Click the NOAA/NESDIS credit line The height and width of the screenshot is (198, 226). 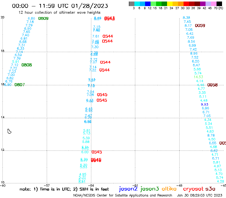pyautogui.click(x=123, y=195)
